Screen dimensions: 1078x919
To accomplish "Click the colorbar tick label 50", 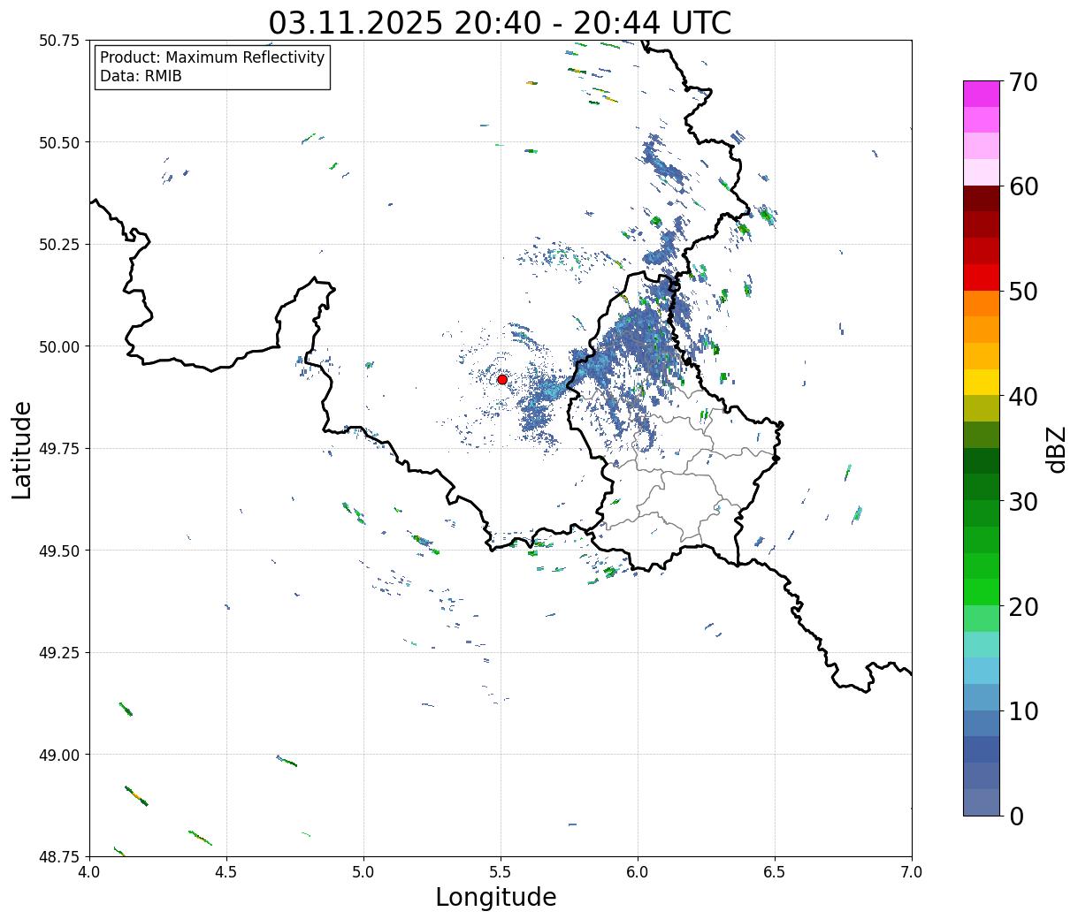I will tap(1022, 292).
